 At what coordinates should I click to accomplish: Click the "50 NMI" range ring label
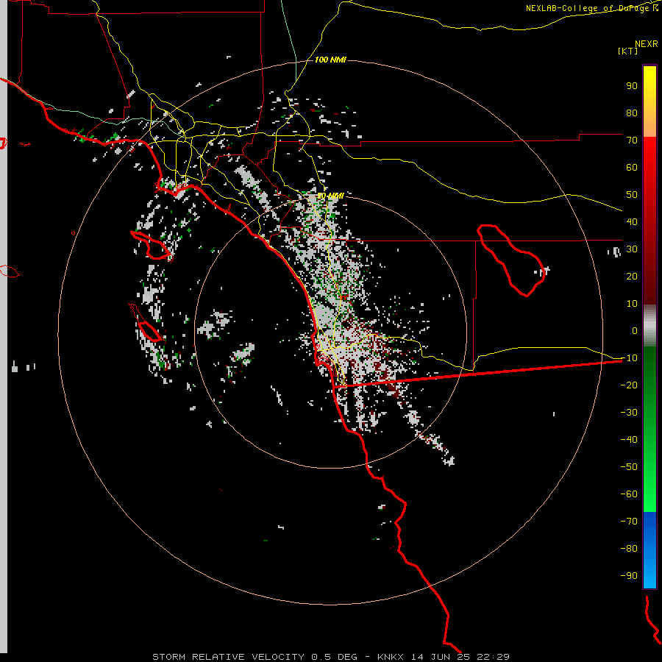(330, 196)
